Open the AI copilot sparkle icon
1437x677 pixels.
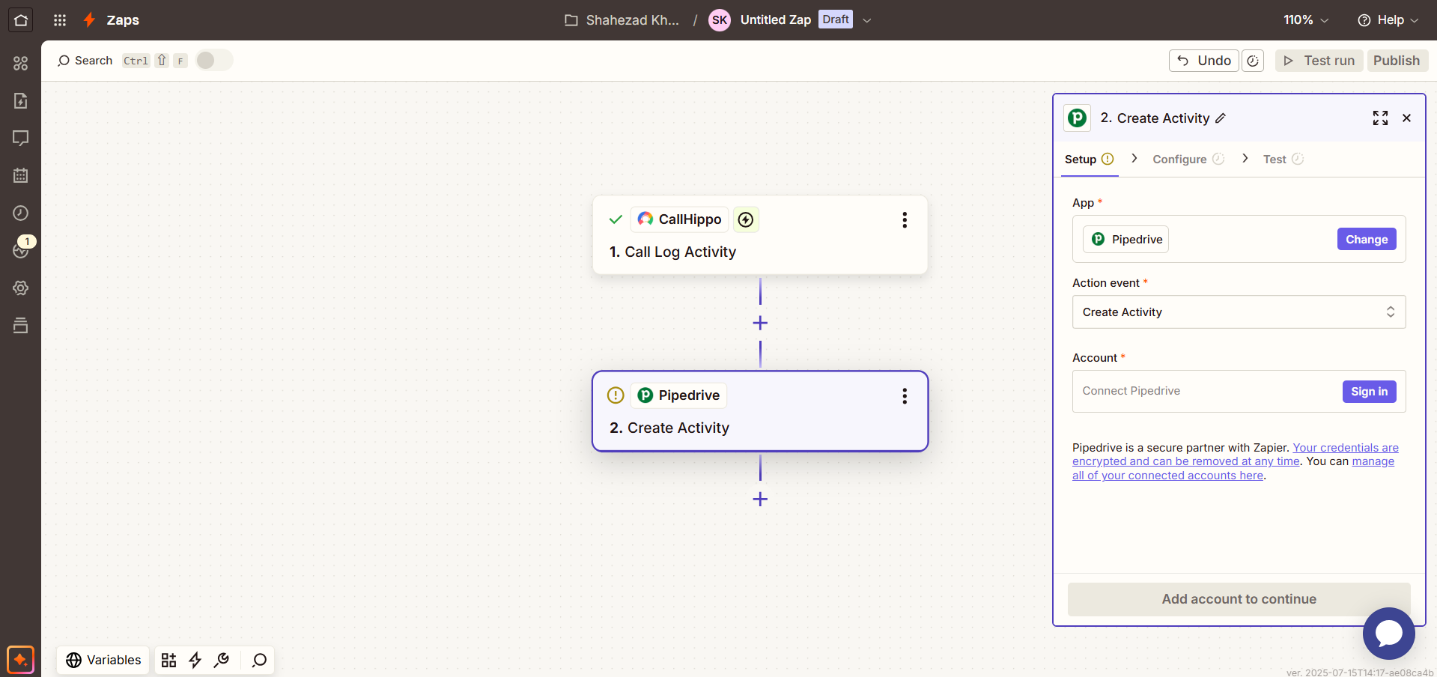pyautogui.click(x=21, y=660)
